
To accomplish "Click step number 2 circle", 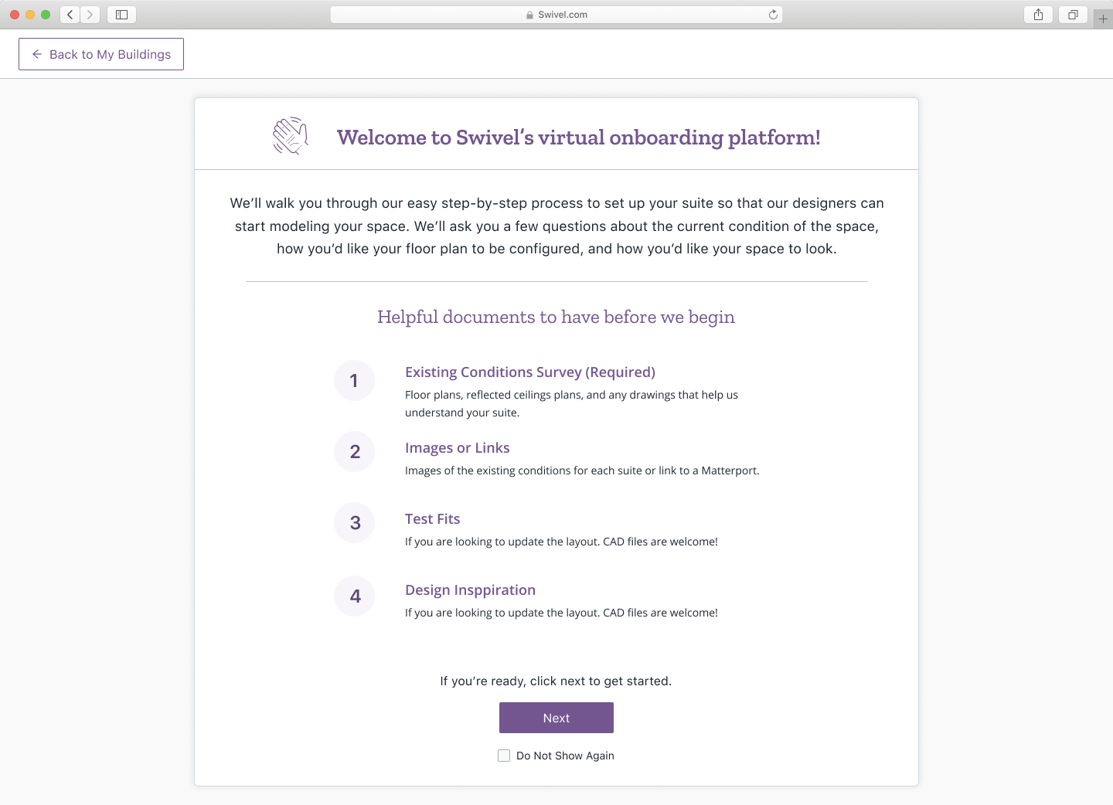I will tap(354, 451).
